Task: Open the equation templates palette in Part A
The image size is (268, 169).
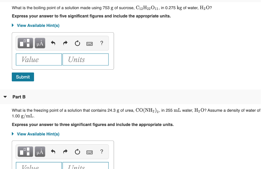Action: pyautogui.click(x=25, y=43)
